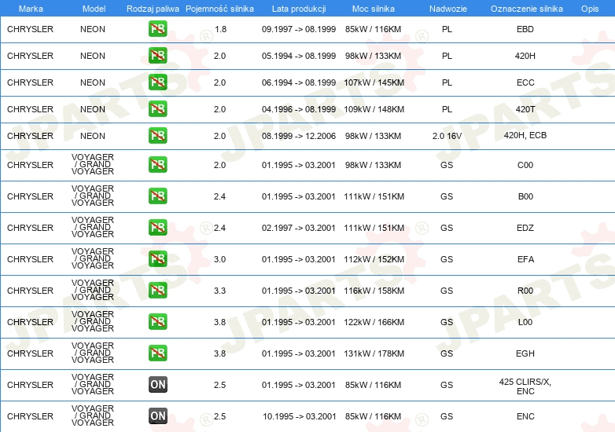Click the ON diesel icon in the last ENC row
This screenshot has height=432, width=615.
158,416
